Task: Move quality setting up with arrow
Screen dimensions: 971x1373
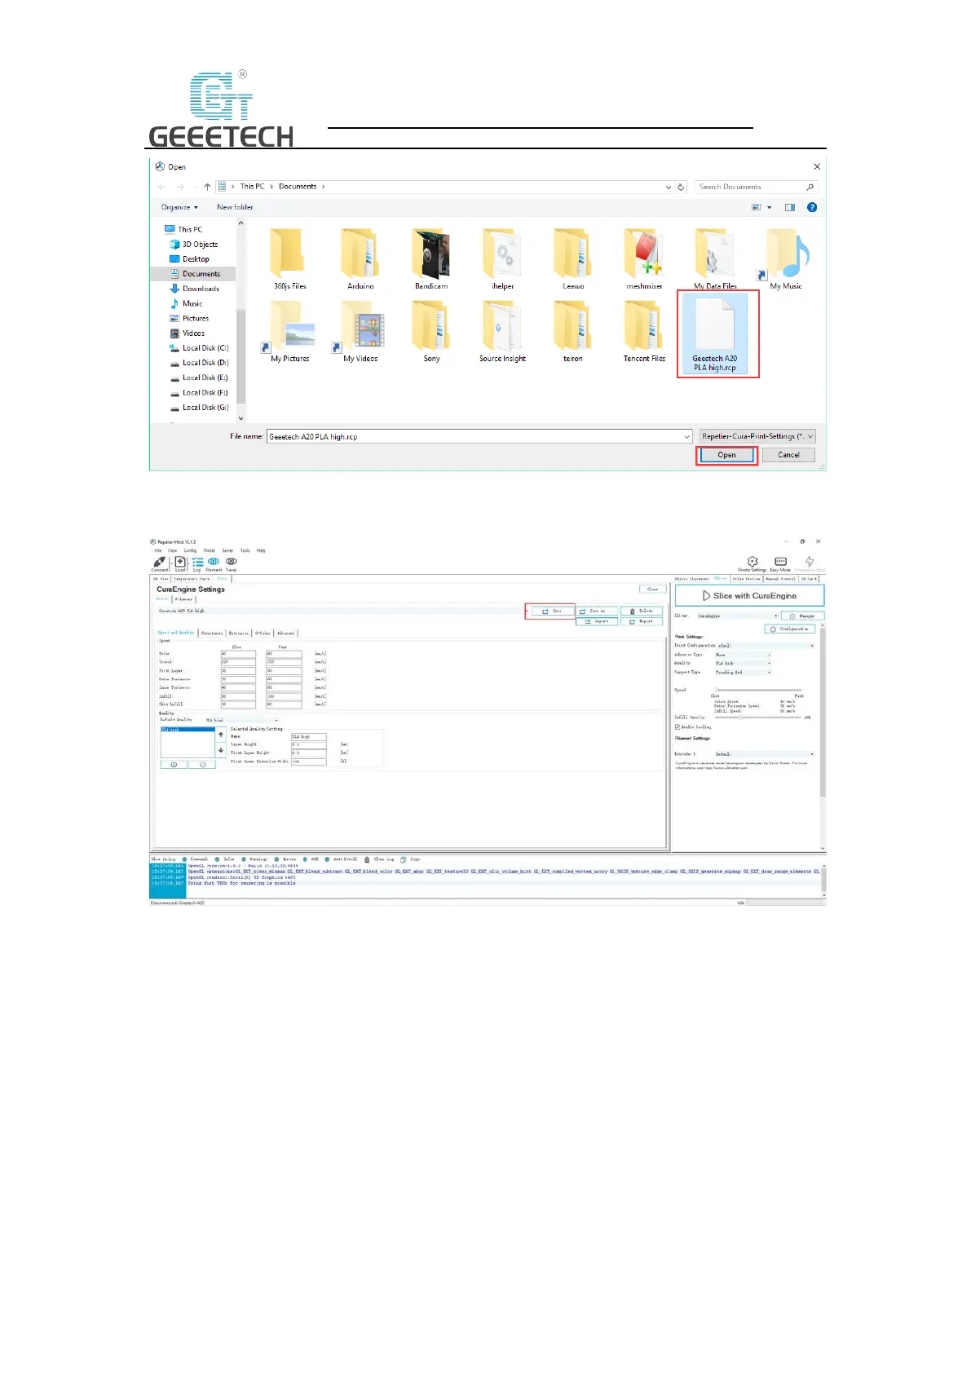Action: [221, 735]
